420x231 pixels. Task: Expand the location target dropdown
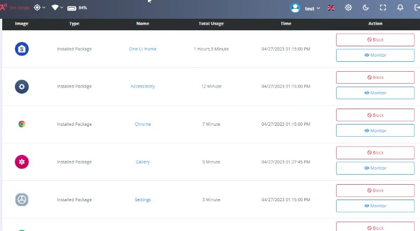pos(39,8)
